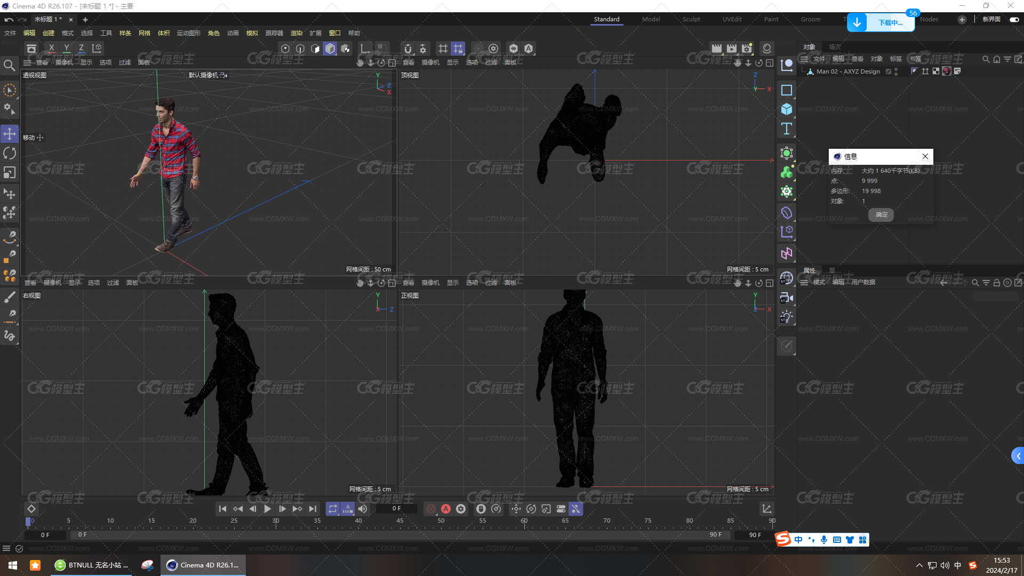Create a Null object from palette

pyautogui.click(x=787, y=66)
